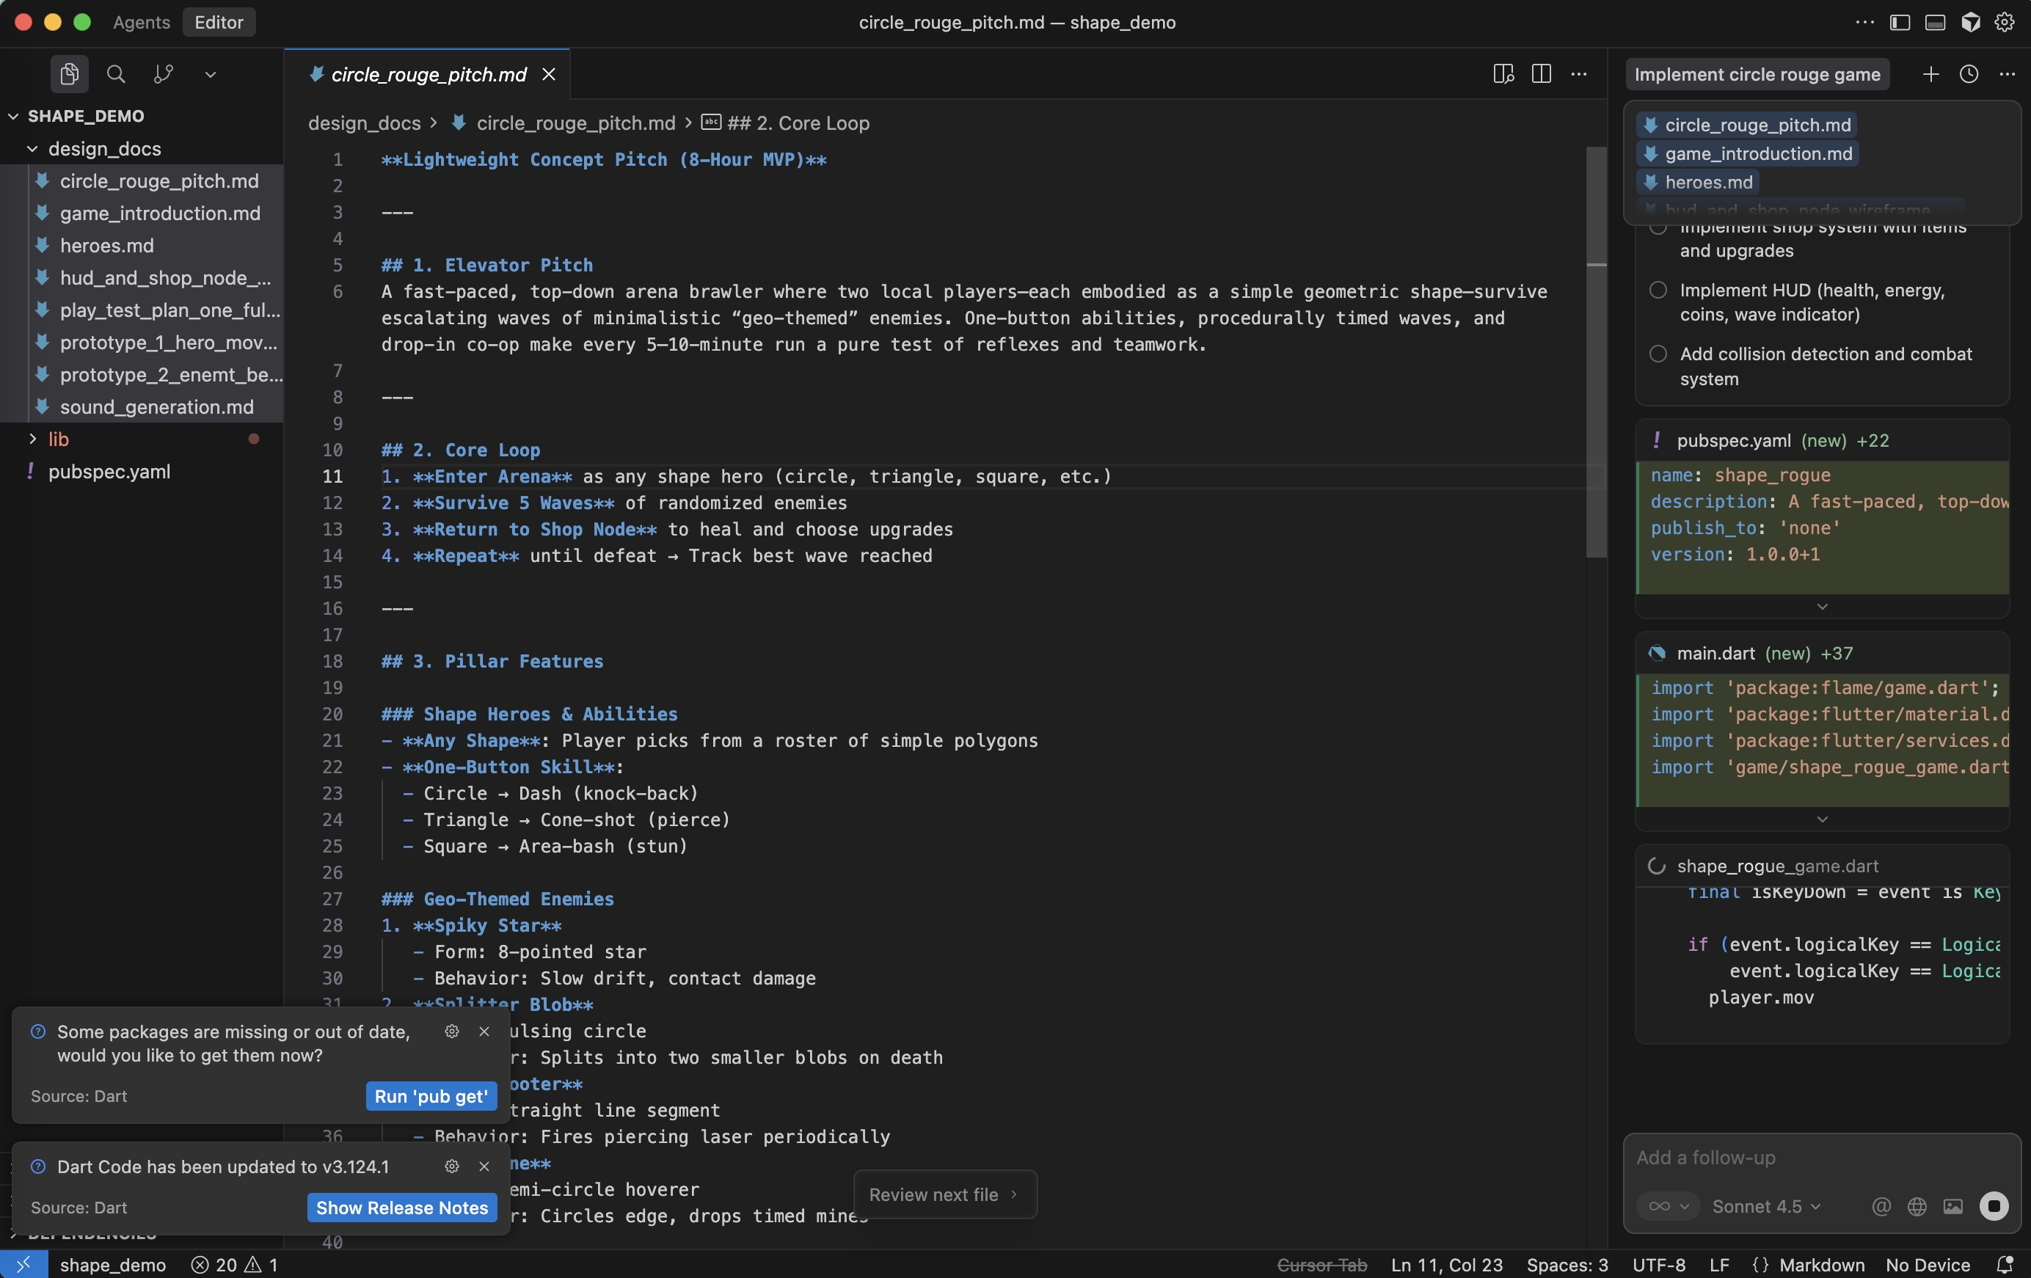This screenshot has width=2031, height=1278.
Task: Click the Add a follow-up input field
Action: (x=1771, y=1158)
